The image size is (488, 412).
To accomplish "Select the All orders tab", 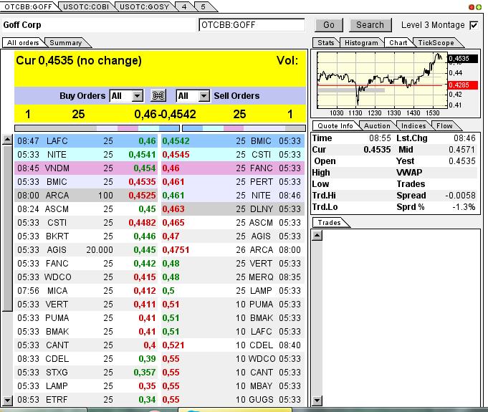I will pyautogui.click(x=23, y=42).
